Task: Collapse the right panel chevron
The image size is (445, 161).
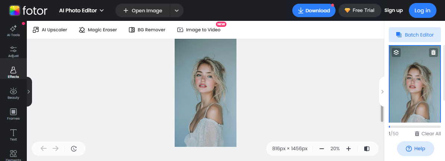Action: click(x=382, y=92)
